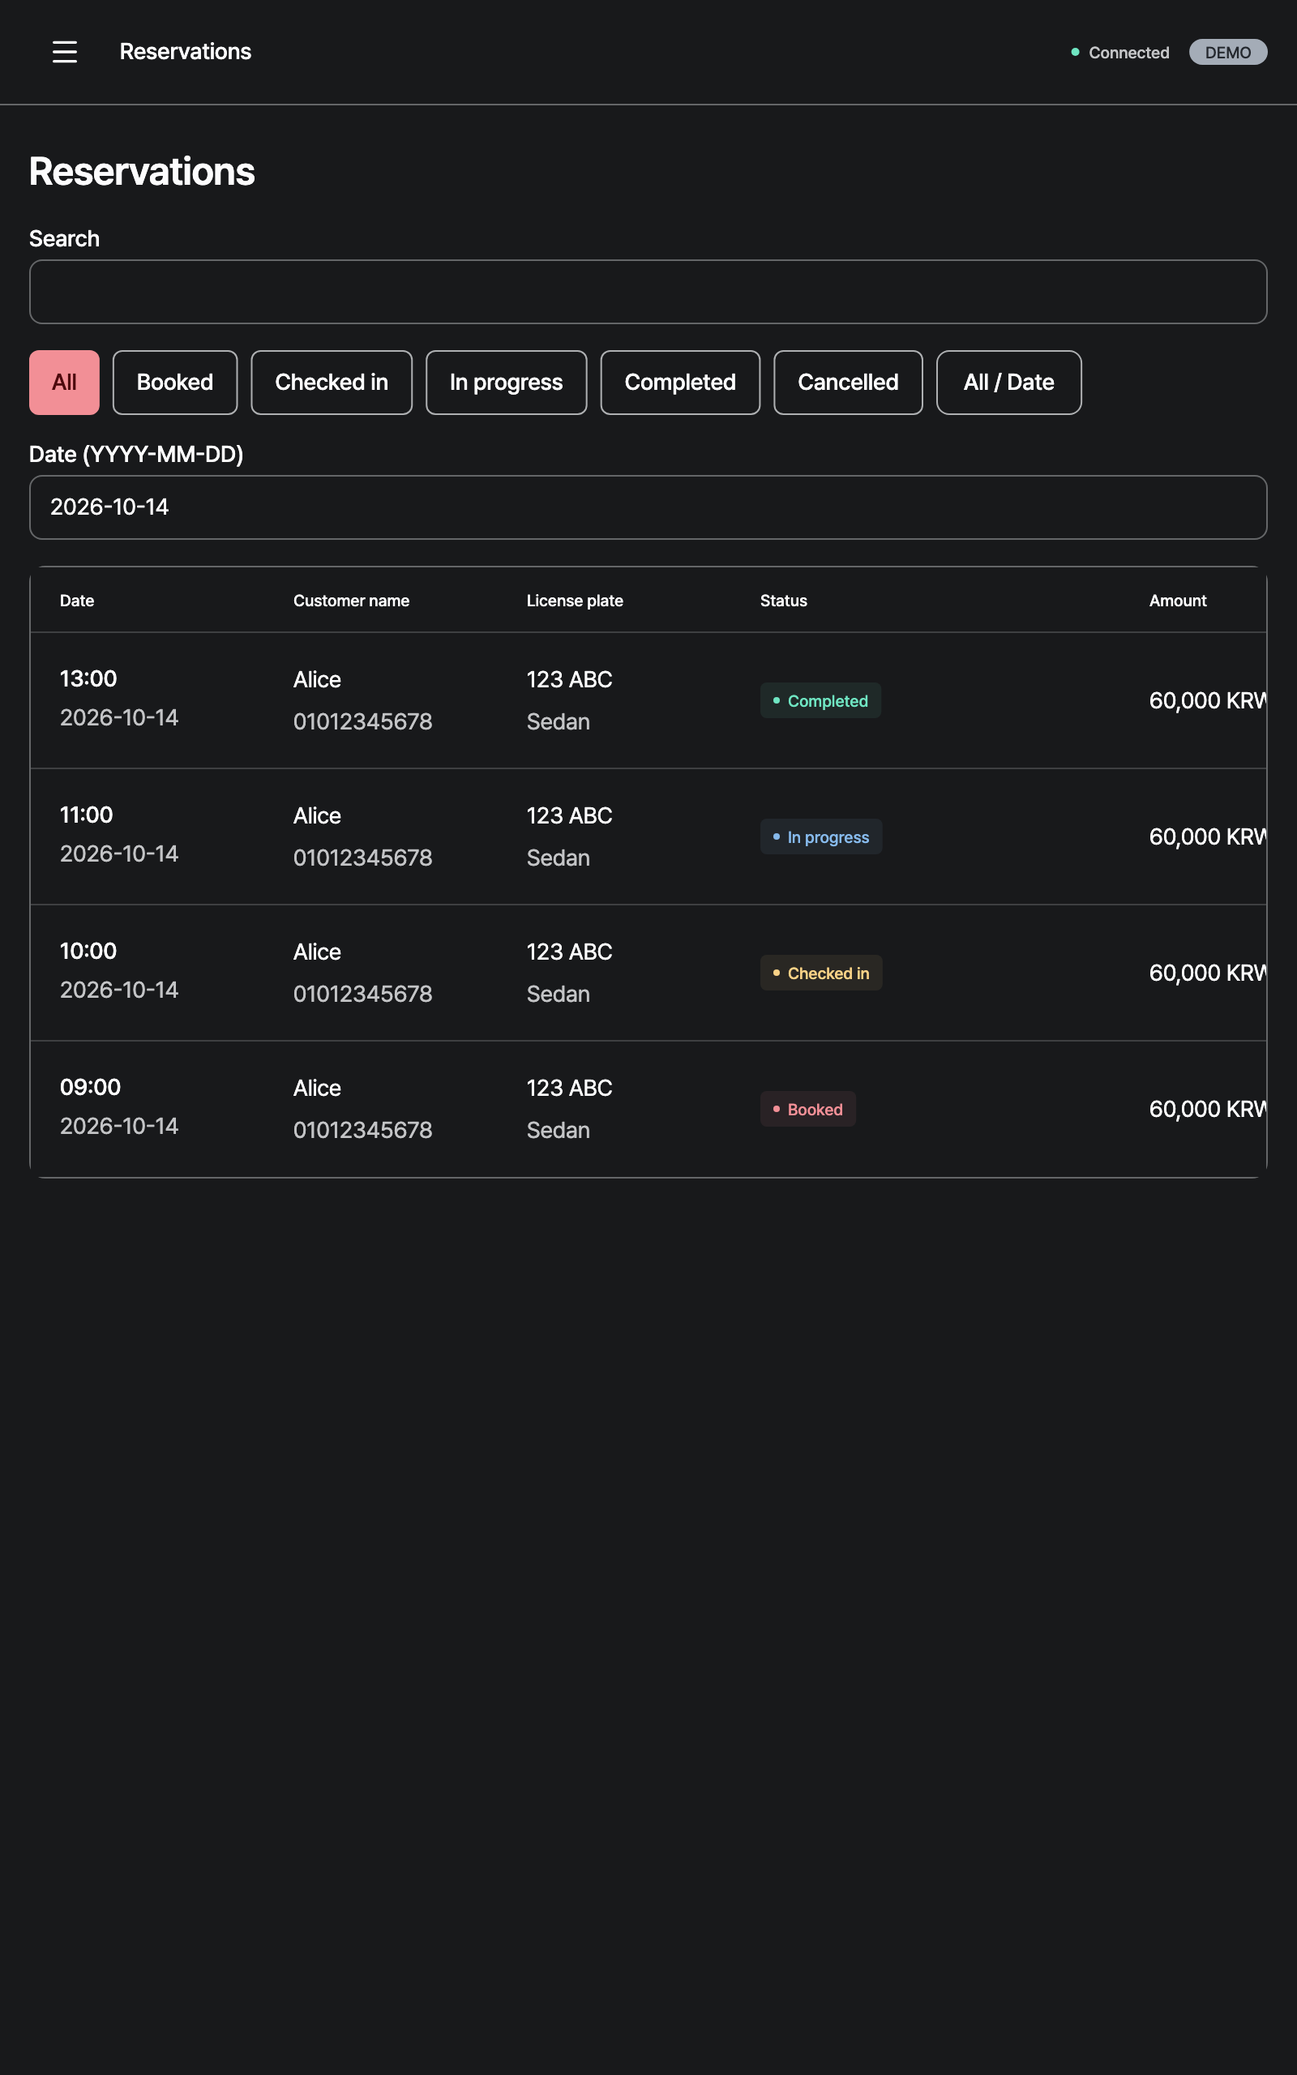
Task: Click the DEMO badge
Action: point(1227,53)
